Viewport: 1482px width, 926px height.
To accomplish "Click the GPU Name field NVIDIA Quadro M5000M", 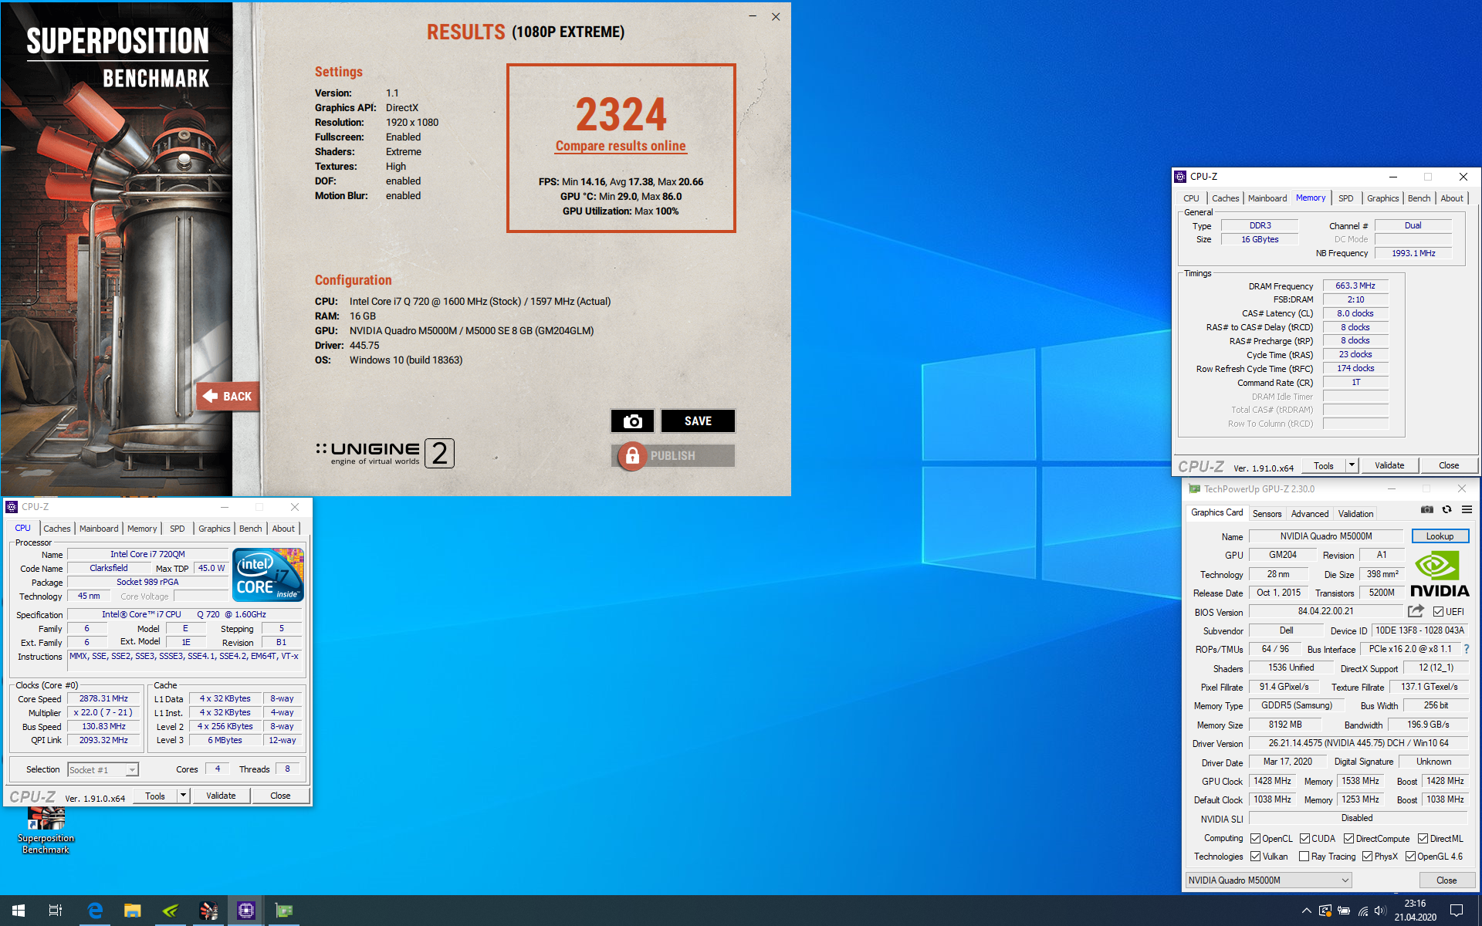I will [1325, 536].
